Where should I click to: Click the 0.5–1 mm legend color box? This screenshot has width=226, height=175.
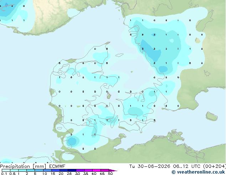click(x=14, y=170)
